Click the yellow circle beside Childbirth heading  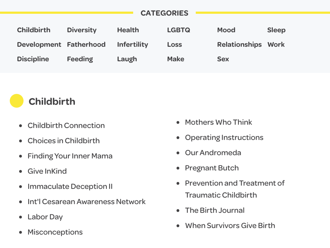17,101
